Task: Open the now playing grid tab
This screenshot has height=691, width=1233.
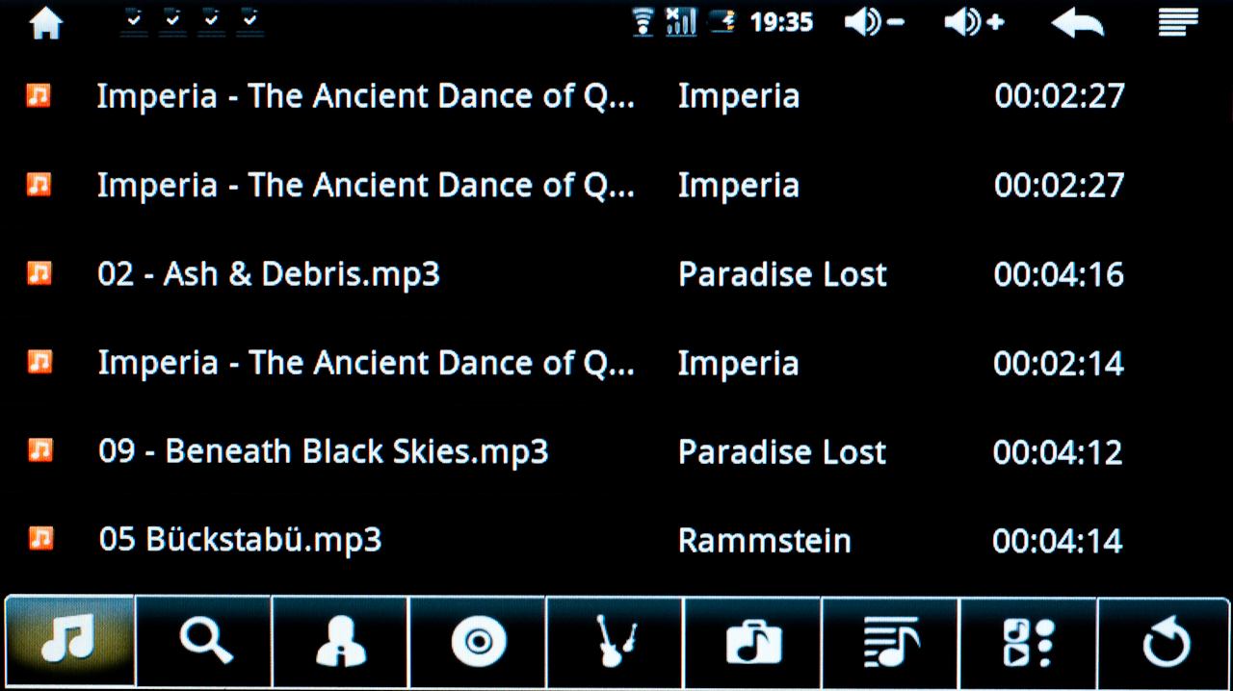Action: coord(1028,641)
